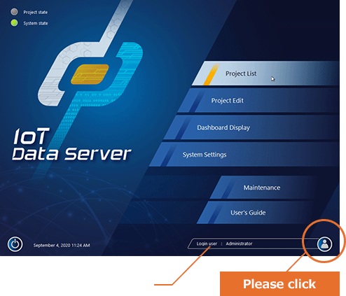Select Dashboard Display
This screenshot has width=346, height=296.
point(251,127)
